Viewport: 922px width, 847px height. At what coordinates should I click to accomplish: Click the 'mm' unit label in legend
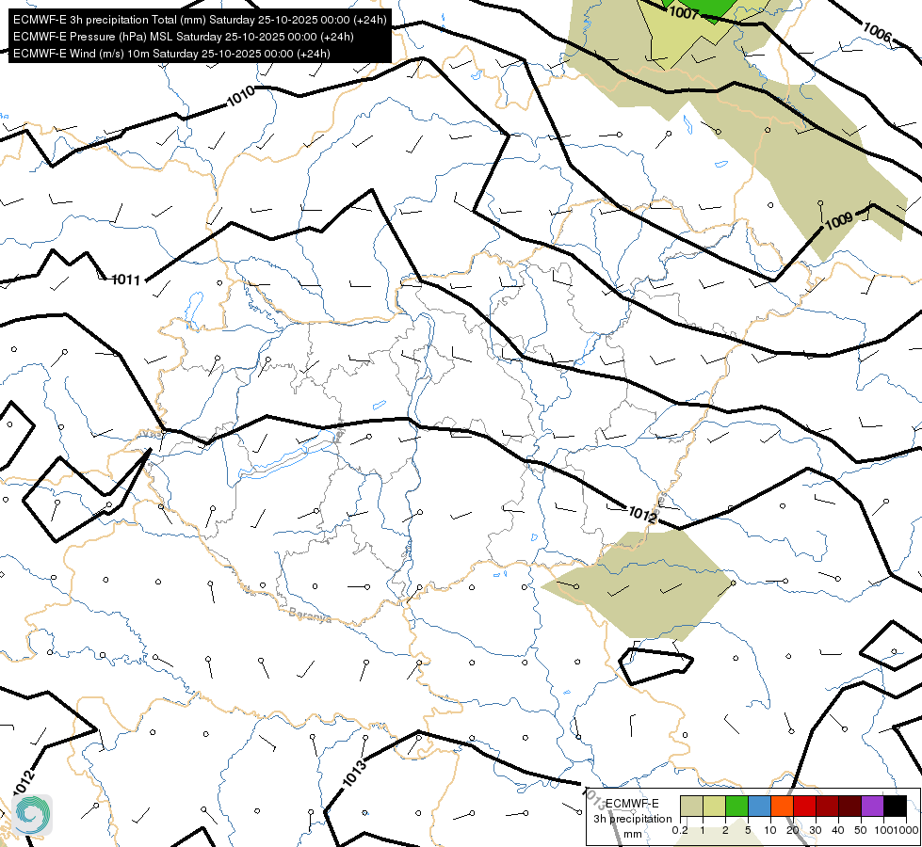(x=633, y=834)
